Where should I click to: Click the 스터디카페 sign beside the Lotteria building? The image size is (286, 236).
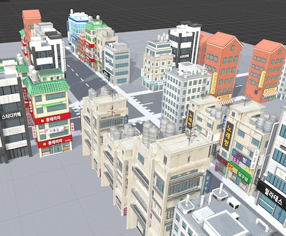tap(12, 116)
